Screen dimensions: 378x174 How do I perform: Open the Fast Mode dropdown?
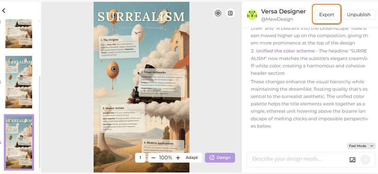(x=361, y=146)
